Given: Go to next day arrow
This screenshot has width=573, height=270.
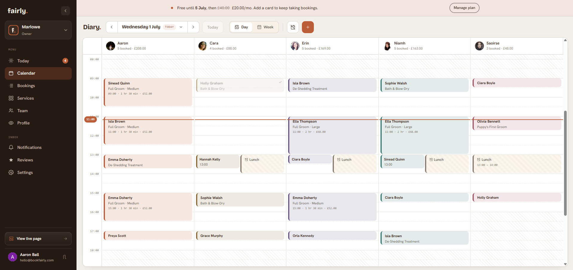Looking at the screenshot, I should point(193,27).
